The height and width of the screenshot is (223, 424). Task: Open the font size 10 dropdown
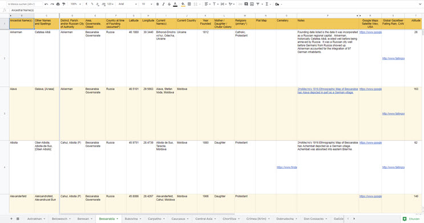[147, 4]
